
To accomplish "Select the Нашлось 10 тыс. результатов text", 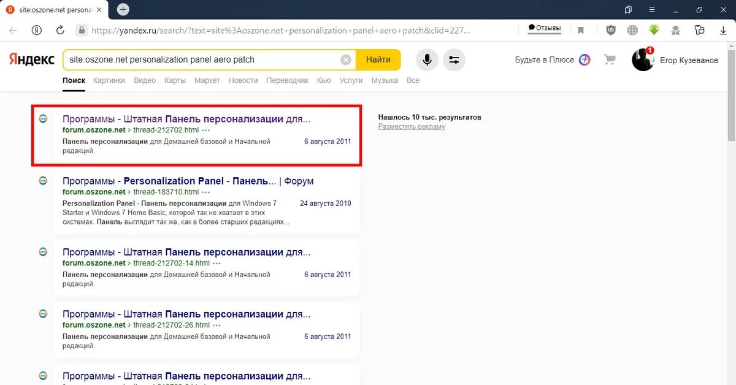I will [429, 116].
